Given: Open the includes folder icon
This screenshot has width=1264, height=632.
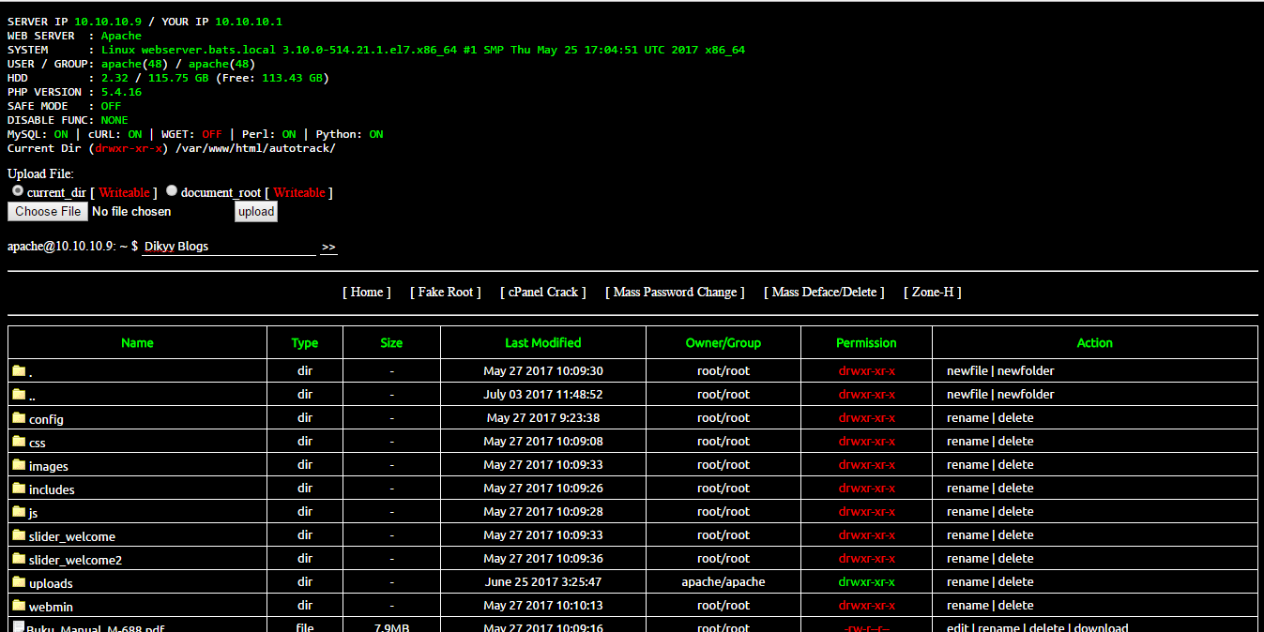Looking at the screenshot, I should click(19, 488).
